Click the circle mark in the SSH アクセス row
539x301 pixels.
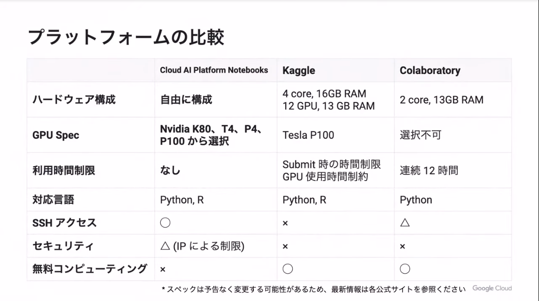point(166,223)
